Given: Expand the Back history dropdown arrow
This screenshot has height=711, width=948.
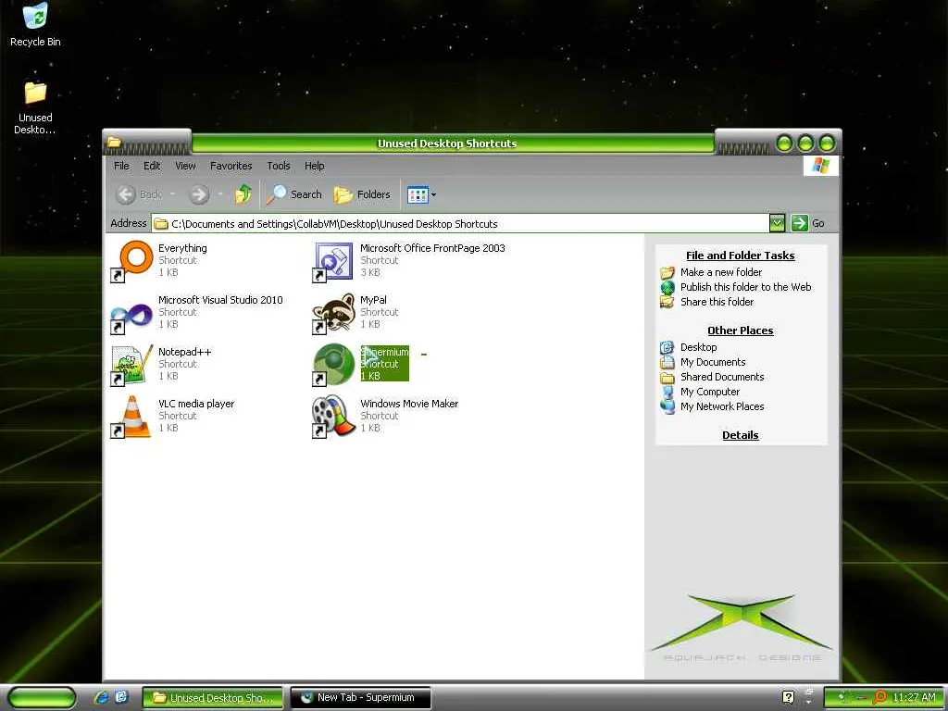Looking at the screenshot, I should [x=172, y=194].
